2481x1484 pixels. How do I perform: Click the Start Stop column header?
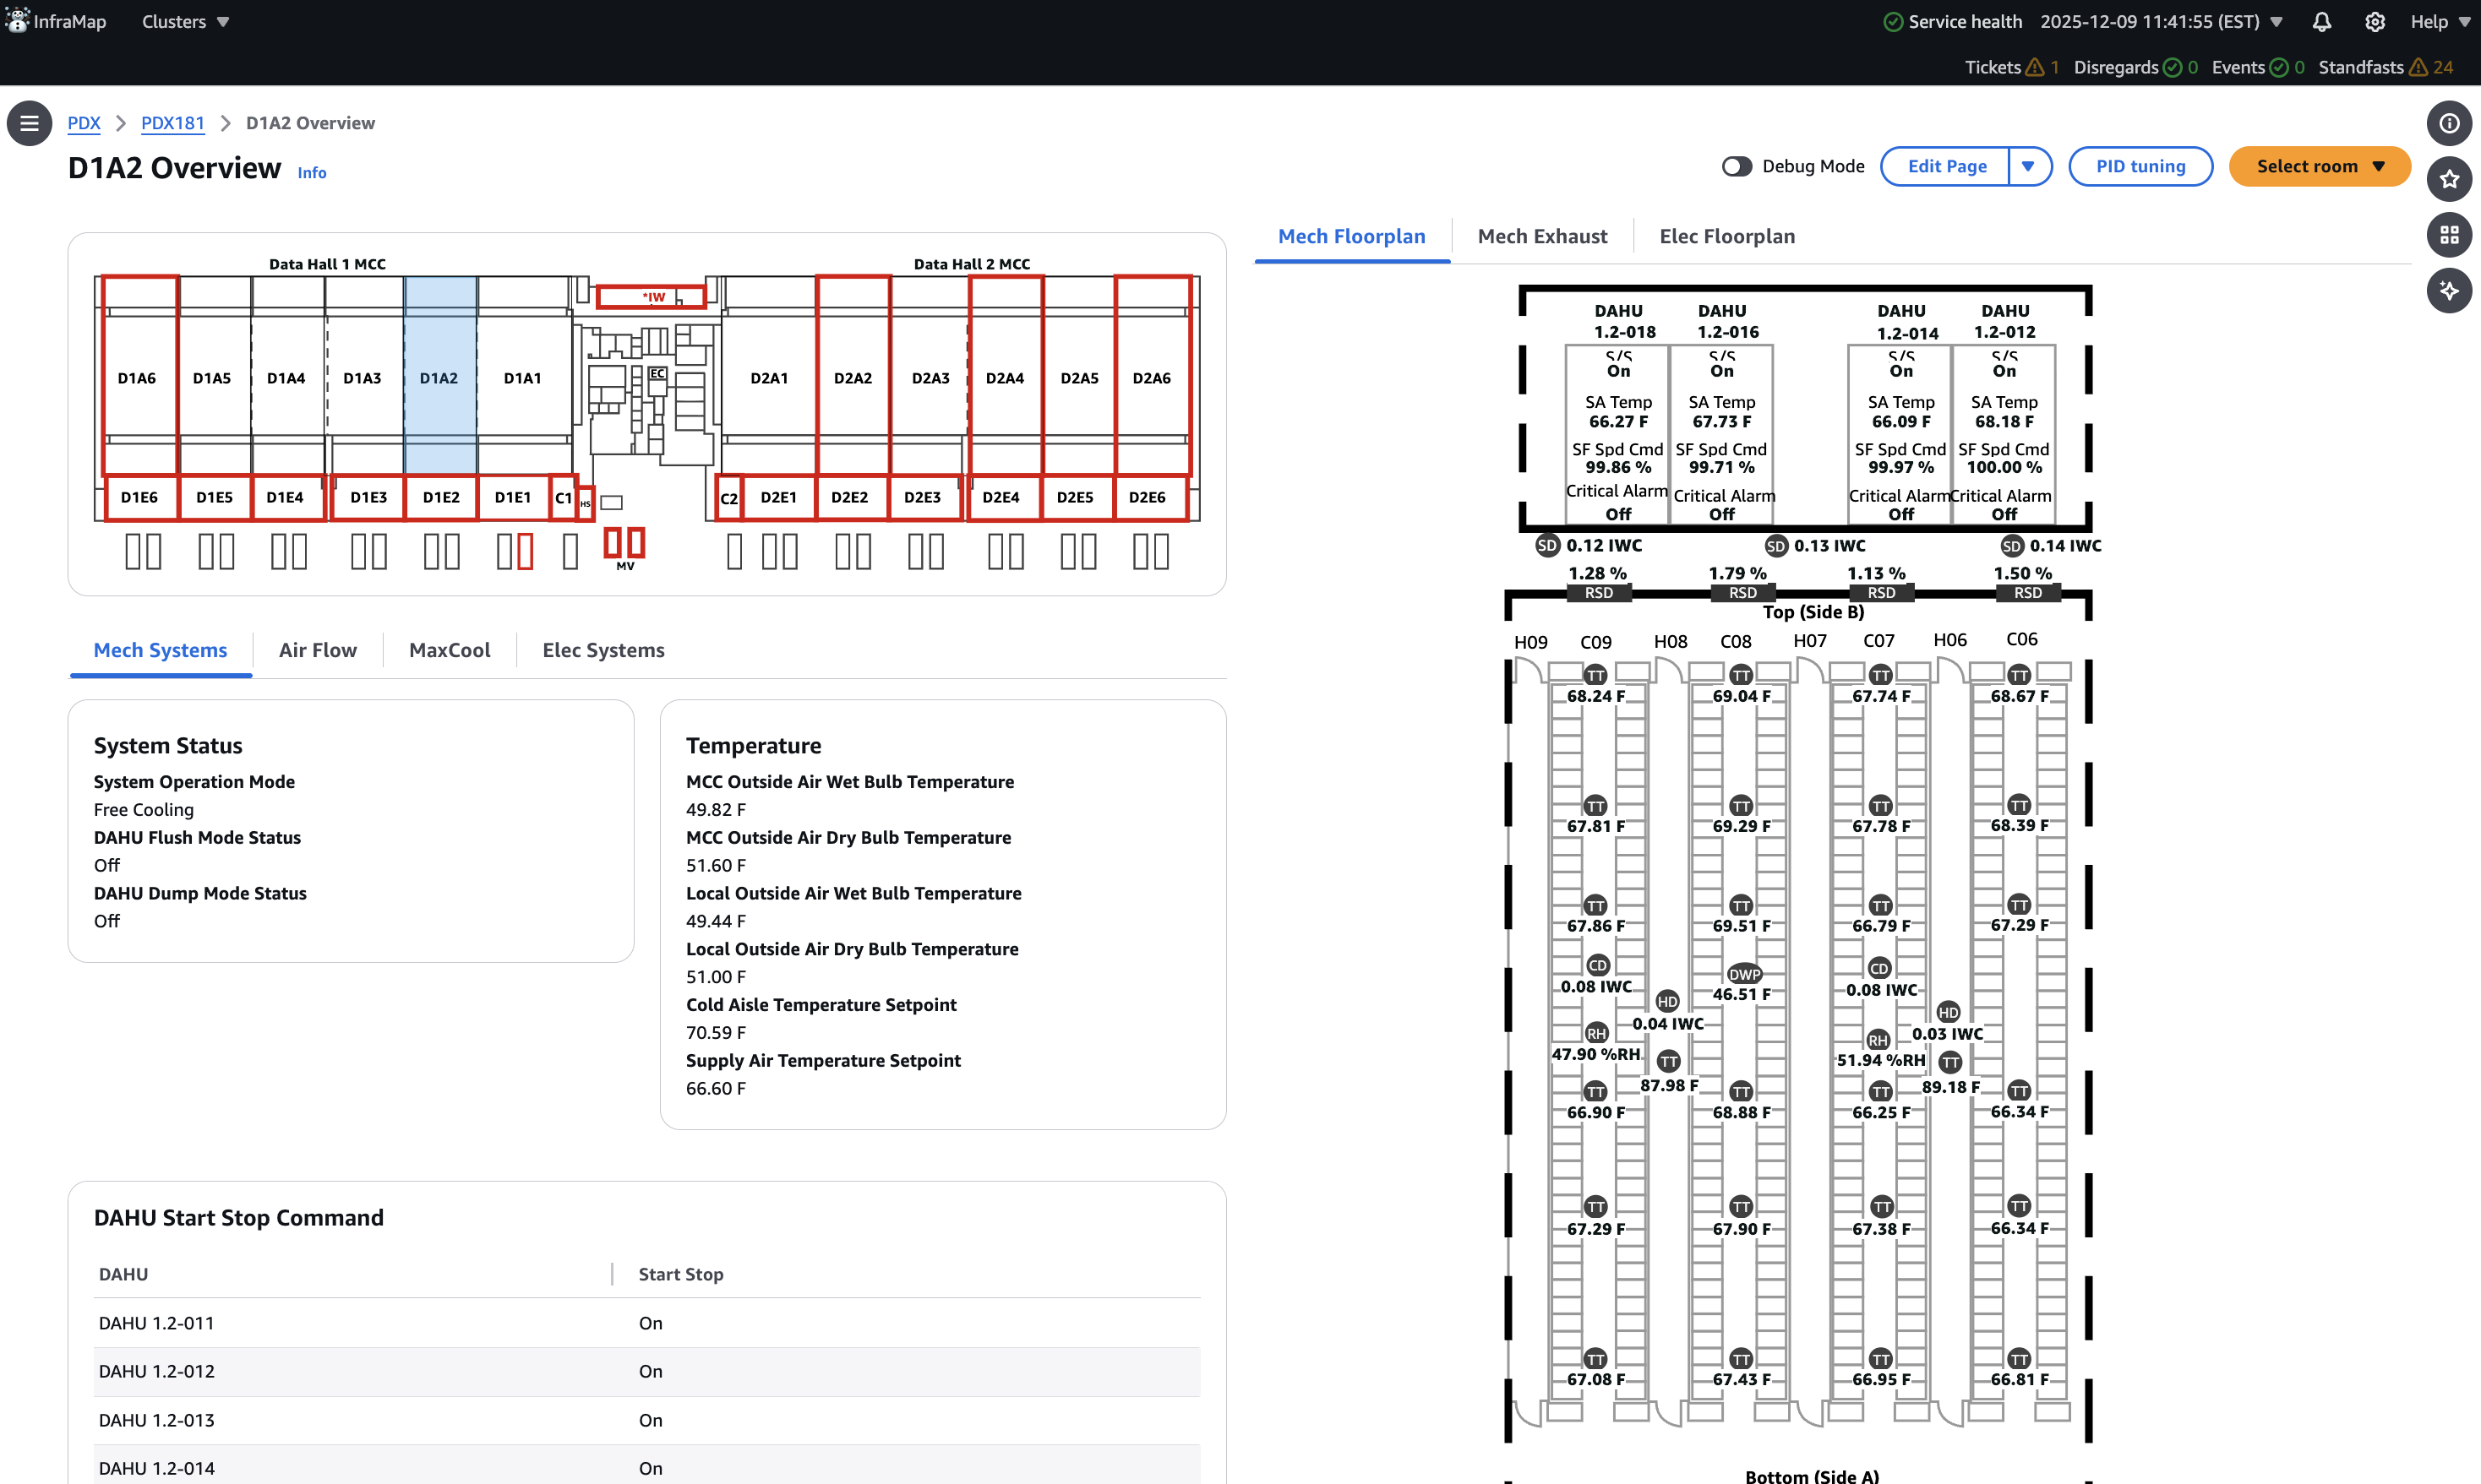[x=680, y=1274]
